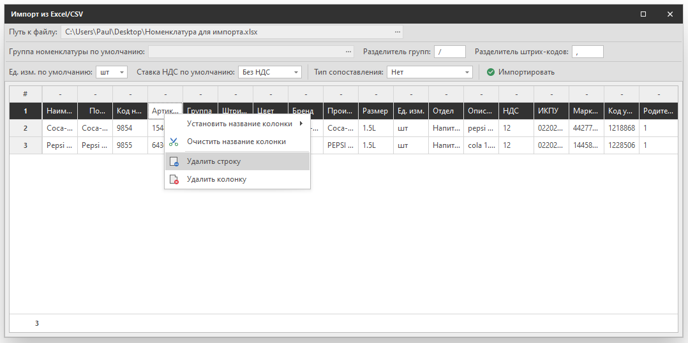The height and width of the screenshot is (343, 688).
Task: Choose 'Удалить строку' from context menu
Action: tap(214, 162)
